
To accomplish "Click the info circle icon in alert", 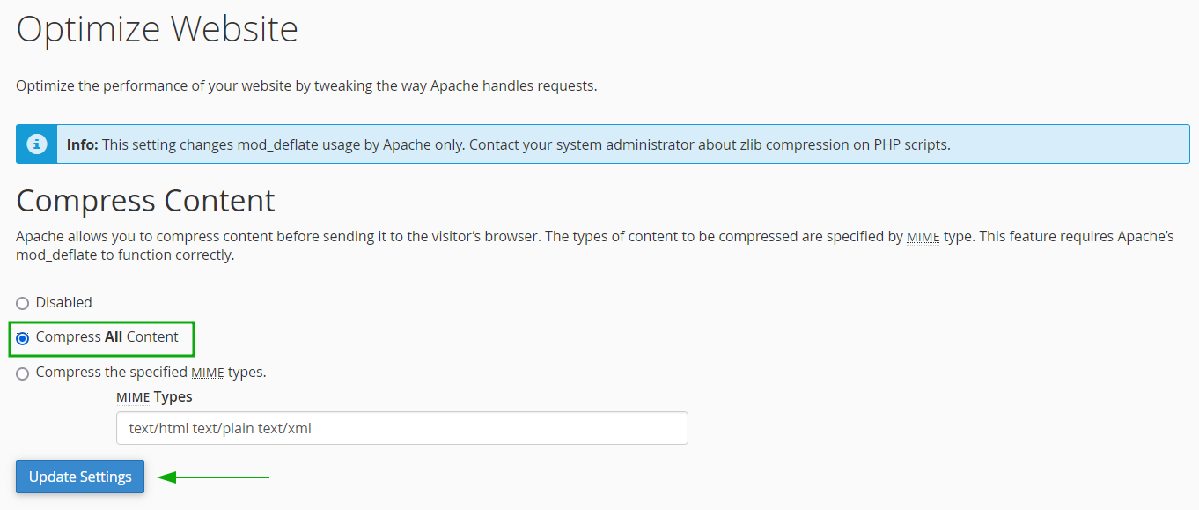I will (36, 144).
